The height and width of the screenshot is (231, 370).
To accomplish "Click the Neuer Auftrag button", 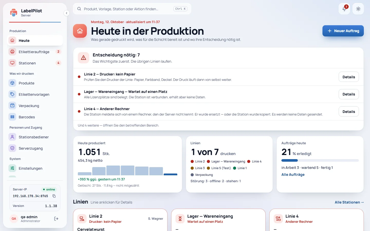I will (x=343, y=31).
